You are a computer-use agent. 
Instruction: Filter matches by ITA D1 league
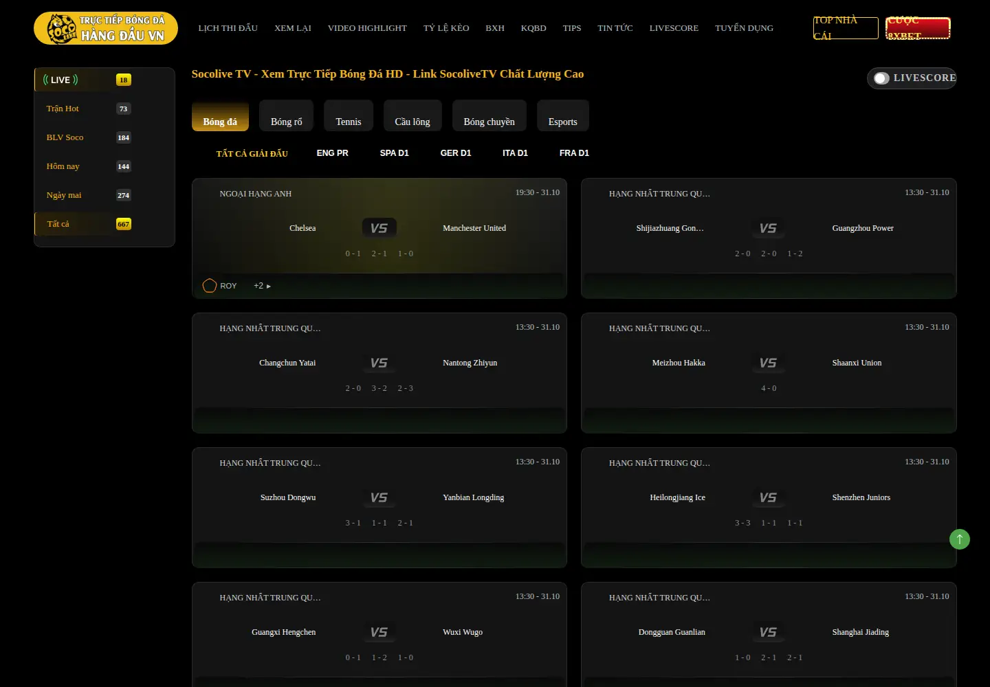[516, 153]
